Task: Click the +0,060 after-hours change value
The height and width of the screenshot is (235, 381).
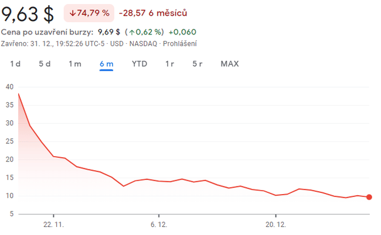Action: click(x=183, y=32)
